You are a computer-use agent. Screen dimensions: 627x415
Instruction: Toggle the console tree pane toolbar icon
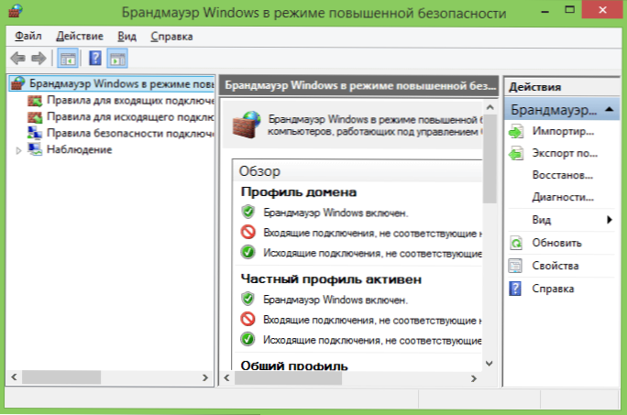[68, 59]
